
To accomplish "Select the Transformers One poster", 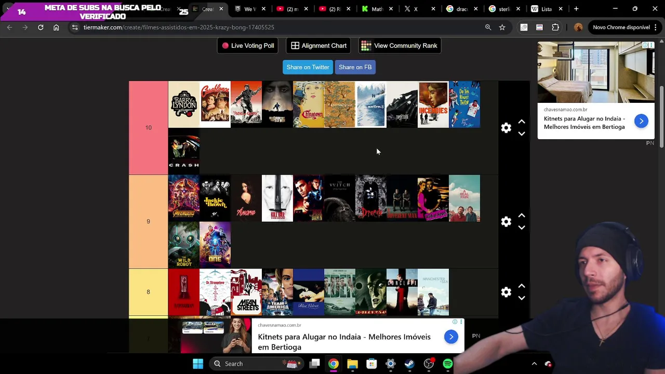I will point(215,245).
